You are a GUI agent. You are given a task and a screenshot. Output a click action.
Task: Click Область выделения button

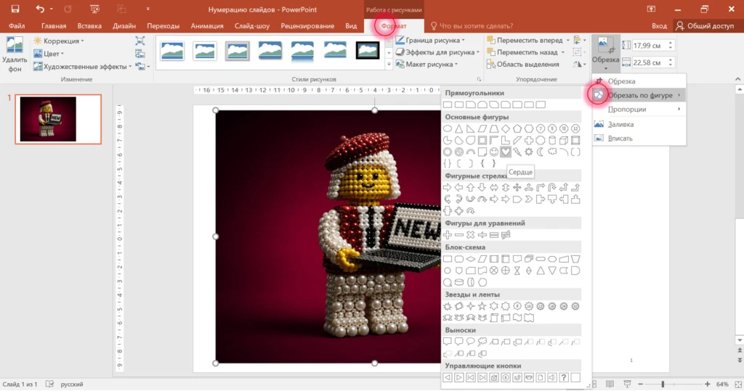(x=523, y=64)
